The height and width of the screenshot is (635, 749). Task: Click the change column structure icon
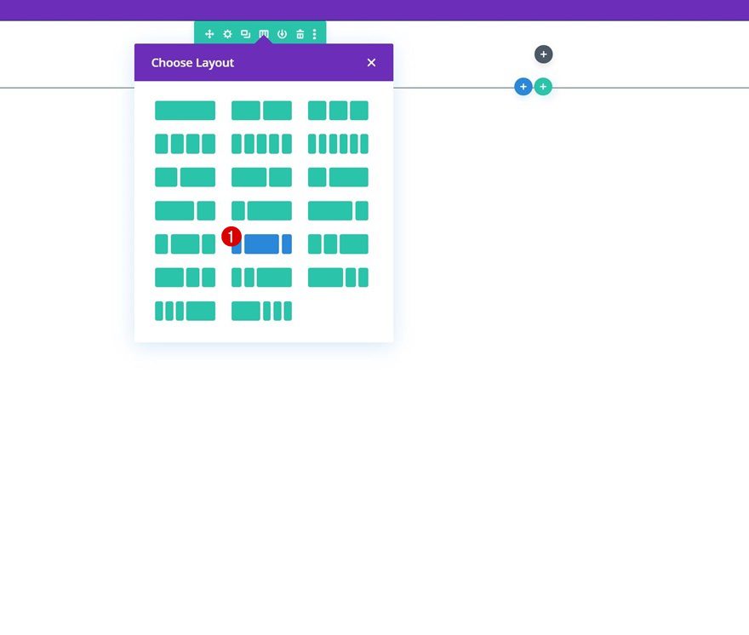point(263,33)
